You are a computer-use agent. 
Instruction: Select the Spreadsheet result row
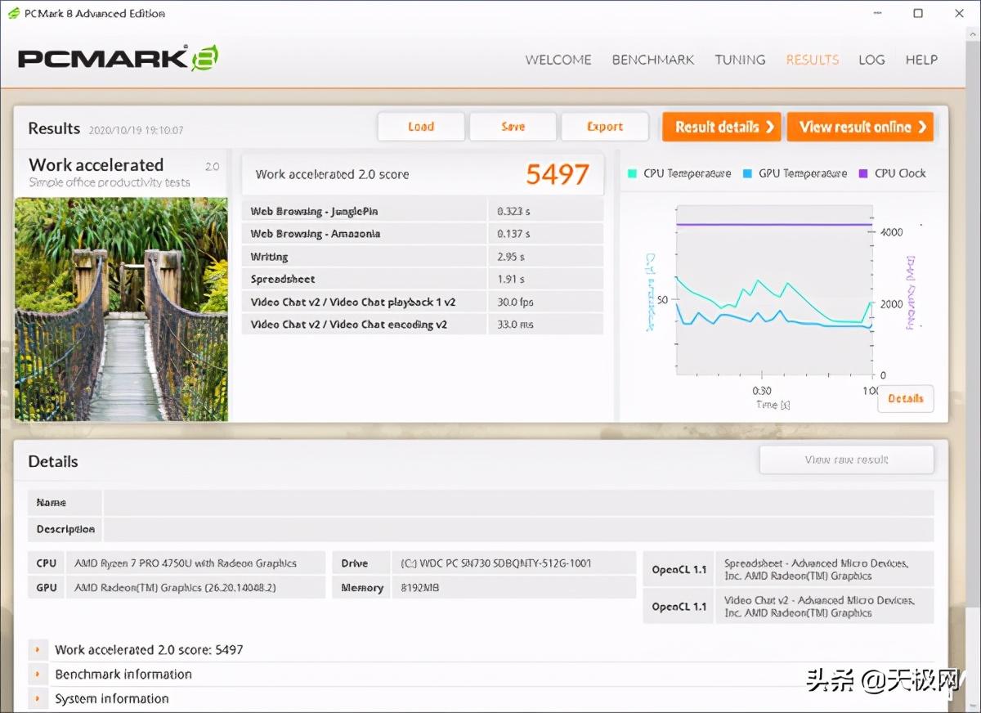423,279
